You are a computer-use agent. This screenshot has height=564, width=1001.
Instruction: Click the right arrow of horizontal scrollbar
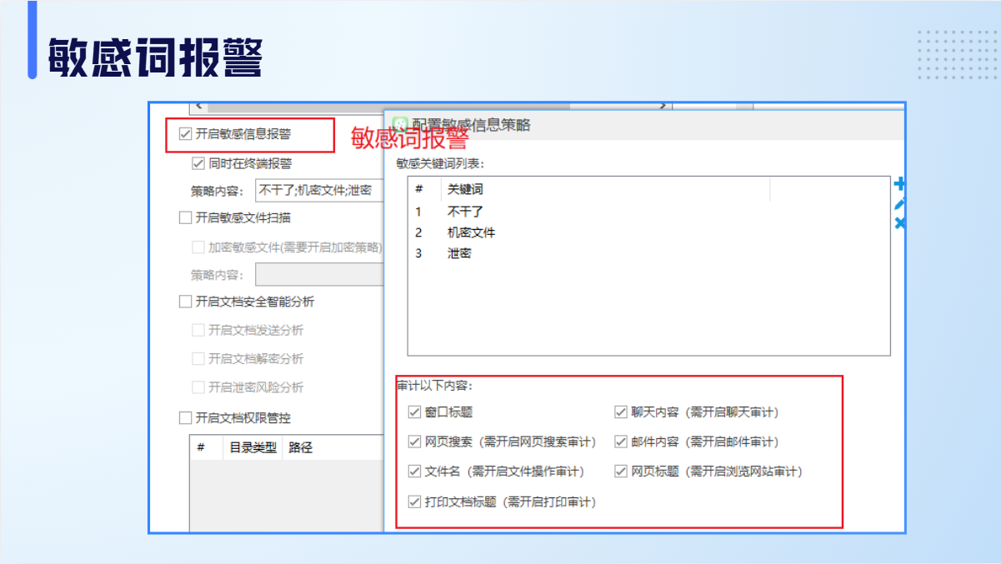coord(663,107)
